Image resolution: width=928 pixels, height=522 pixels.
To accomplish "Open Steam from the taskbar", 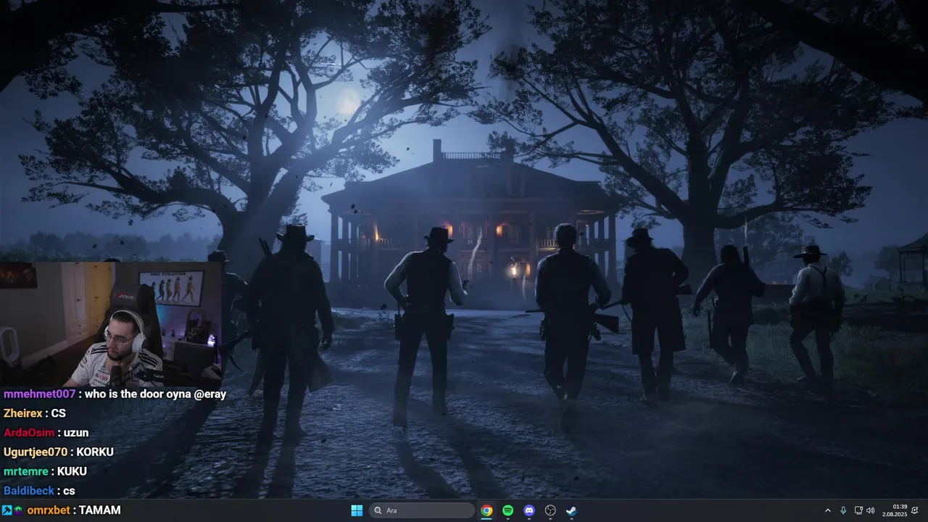I will point(571,510).
